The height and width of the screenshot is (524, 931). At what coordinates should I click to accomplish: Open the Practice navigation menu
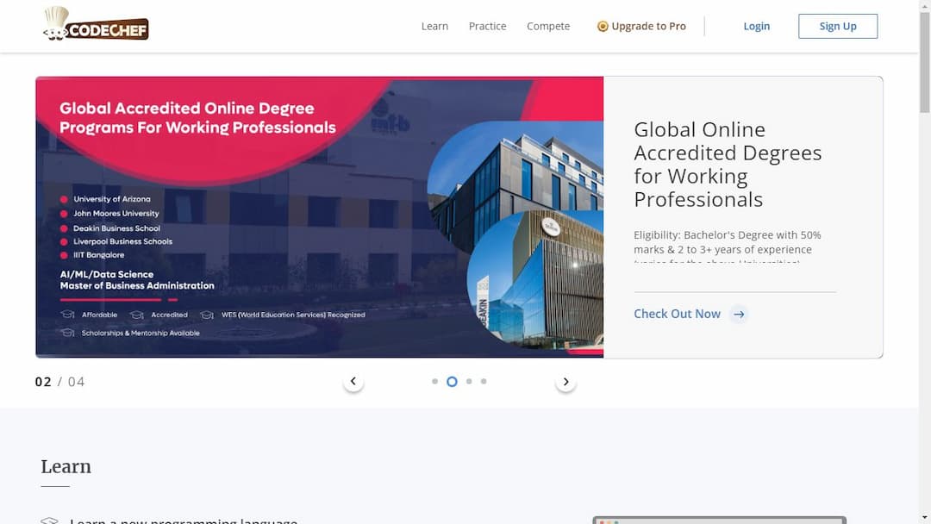point(487,27)
